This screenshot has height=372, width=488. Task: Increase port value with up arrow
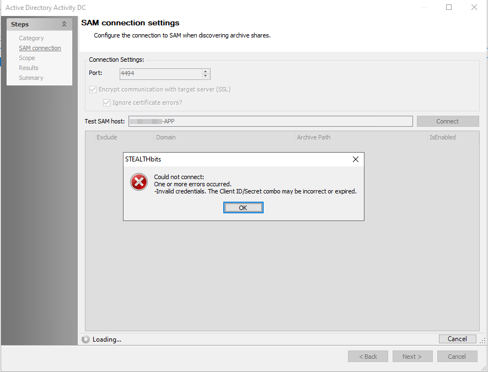[206, 72]
